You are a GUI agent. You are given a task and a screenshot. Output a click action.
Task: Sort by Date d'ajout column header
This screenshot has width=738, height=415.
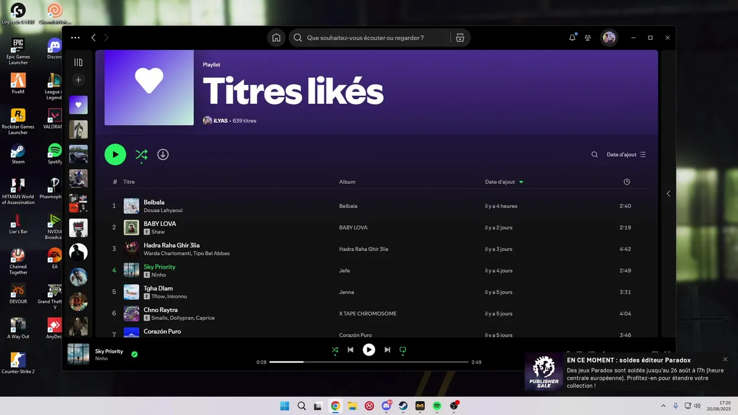tap(504, 182)
